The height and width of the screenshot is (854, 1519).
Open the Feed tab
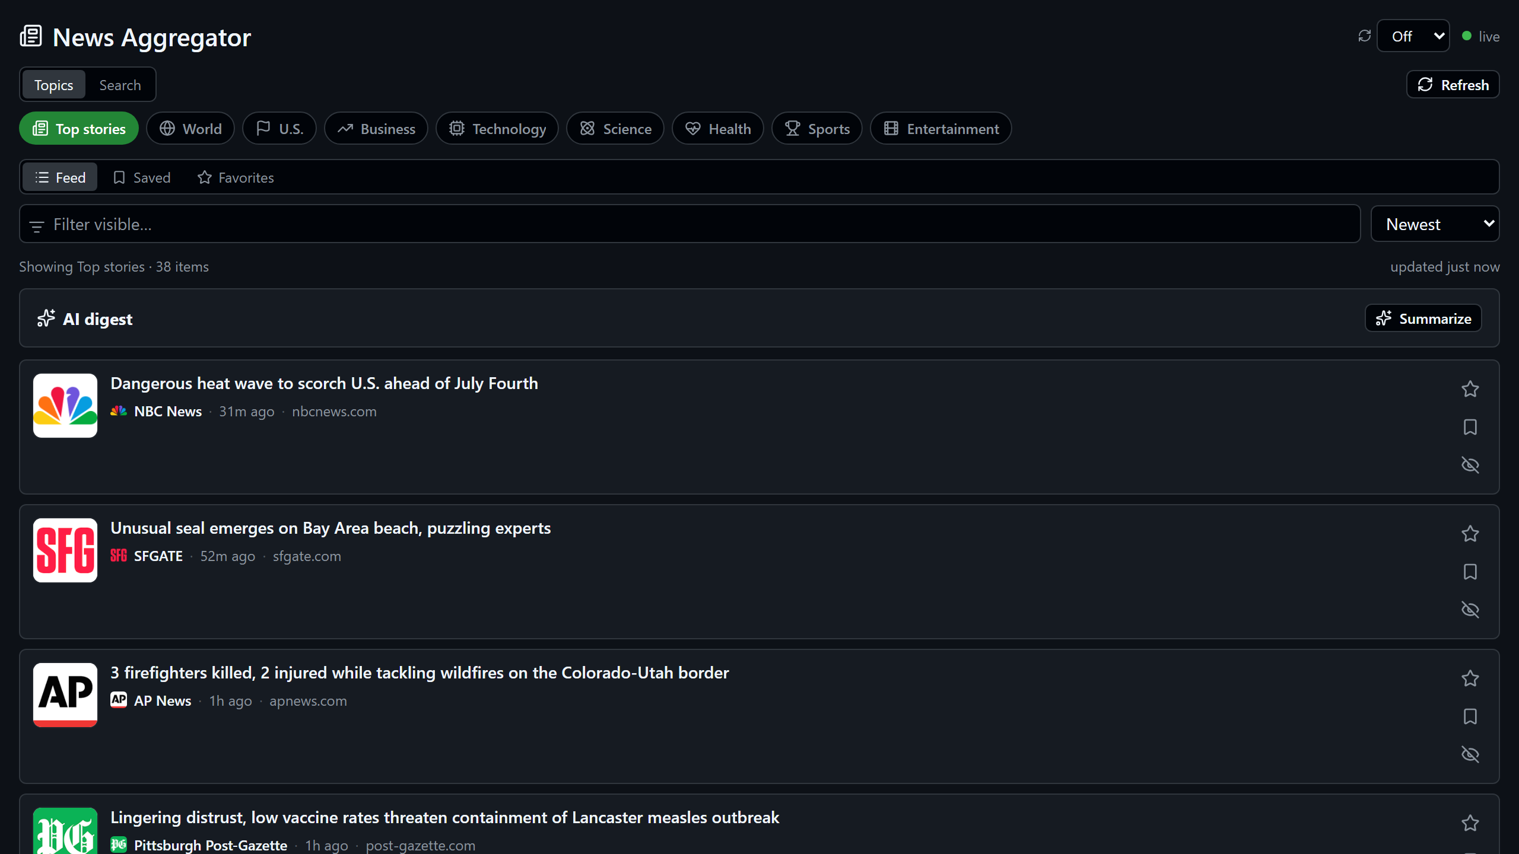[x=60, y=177]
